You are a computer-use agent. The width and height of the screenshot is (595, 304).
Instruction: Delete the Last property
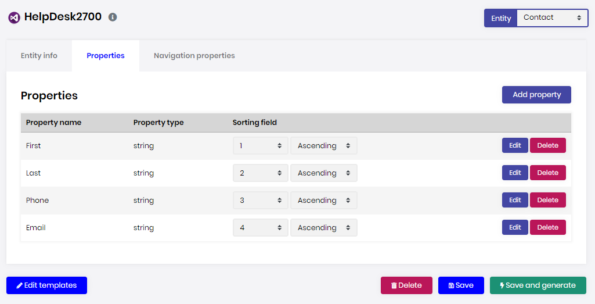click(x=547, y=173)
